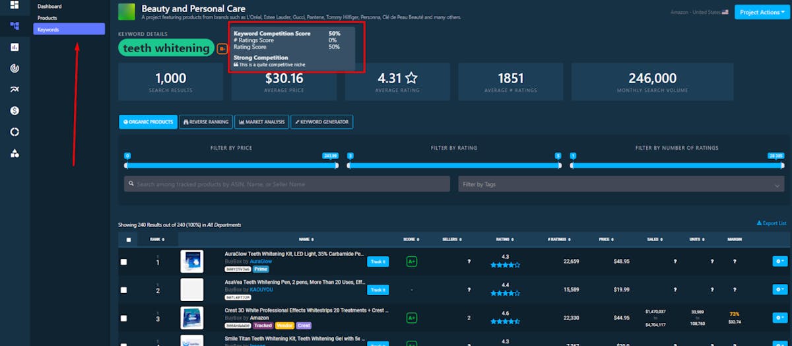Check the box for AsaVea Whitening Pen row
792x346 pixels.
coord(123,290)
